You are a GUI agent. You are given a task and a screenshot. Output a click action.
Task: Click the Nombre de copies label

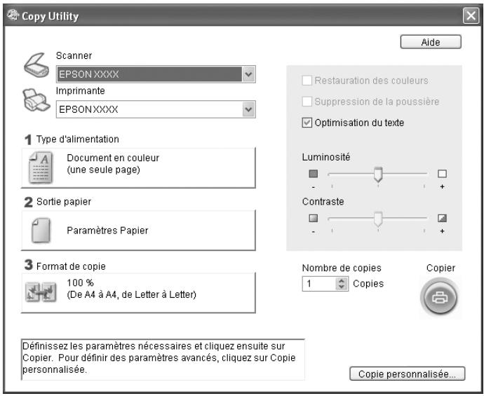tap(342, 268)
